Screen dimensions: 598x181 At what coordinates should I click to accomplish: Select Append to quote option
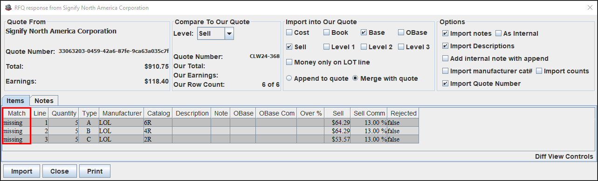[289, 78]
